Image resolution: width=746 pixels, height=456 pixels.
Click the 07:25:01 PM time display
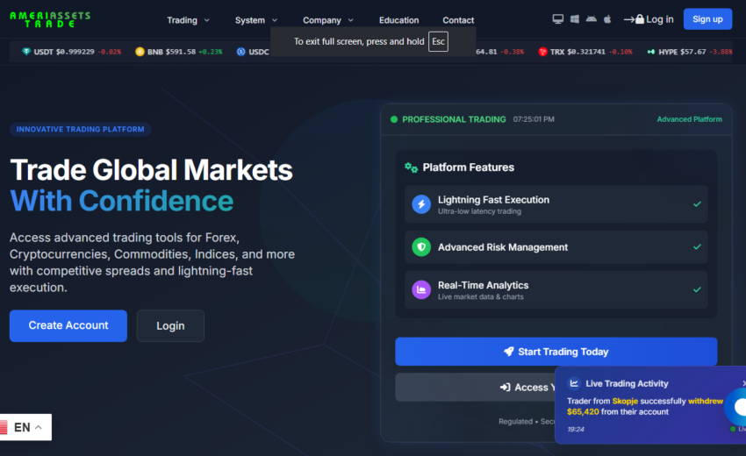tap(534, 119)
